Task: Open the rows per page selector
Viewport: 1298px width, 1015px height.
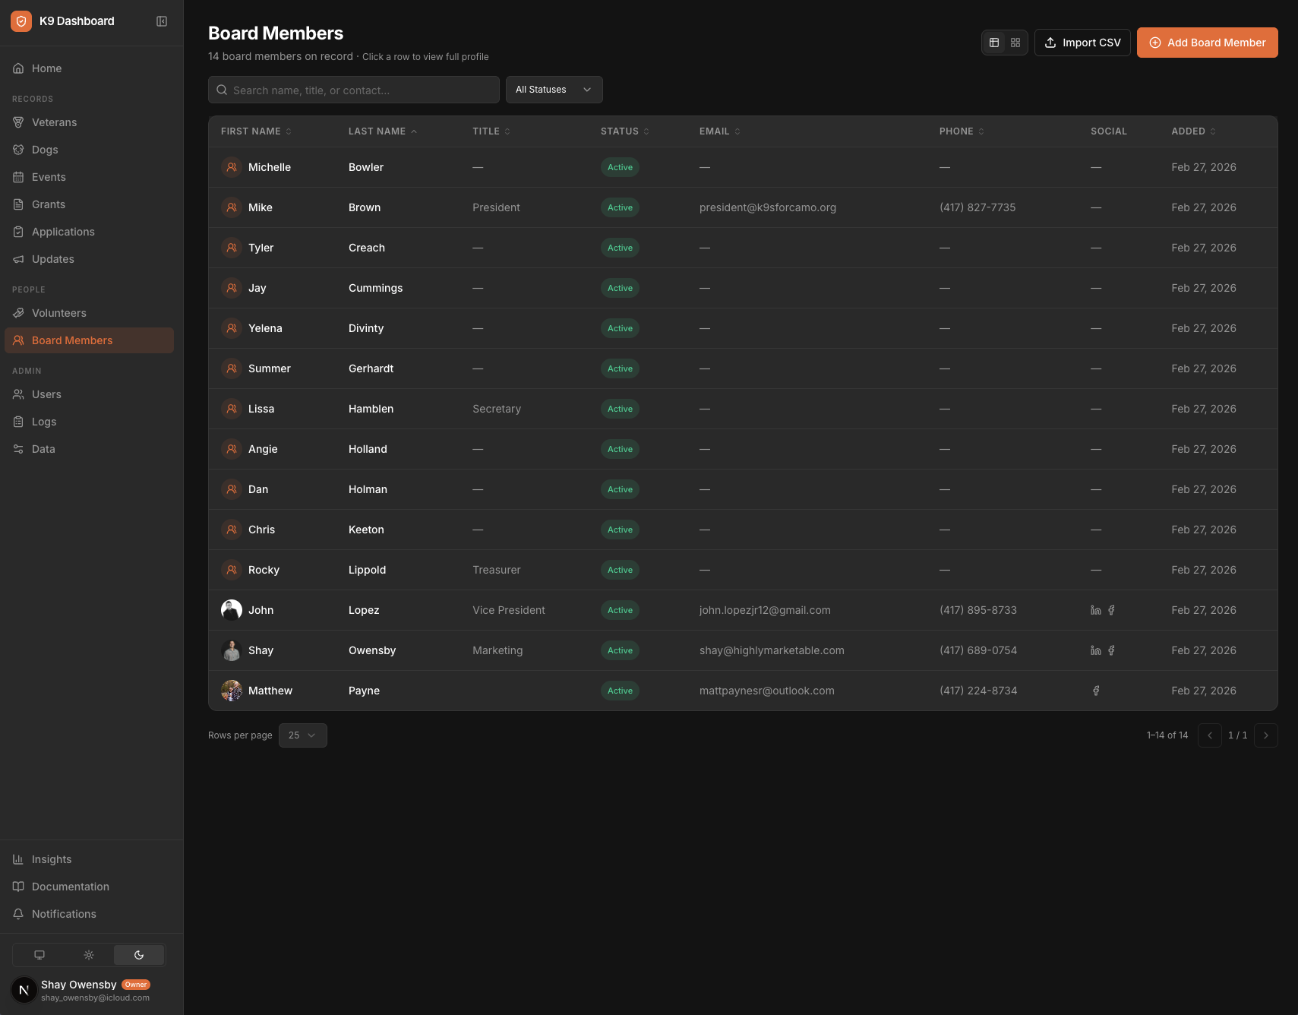Action: (x=302, y=735)
